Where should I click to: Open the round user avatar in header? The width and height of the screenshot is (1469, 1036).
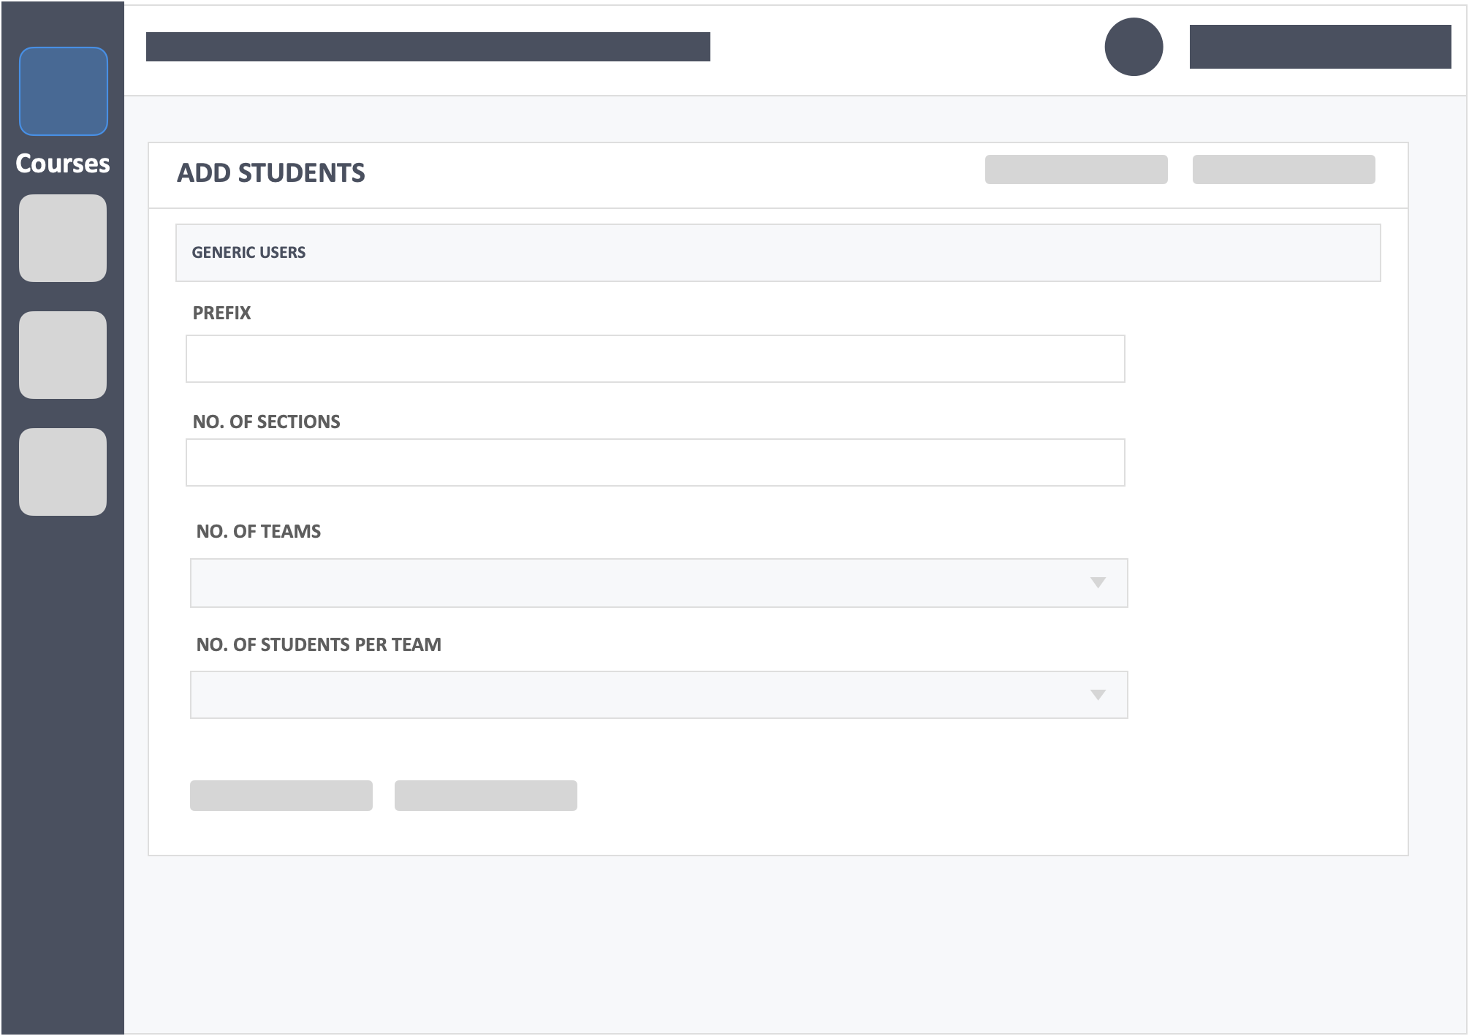pos(1134,47)
